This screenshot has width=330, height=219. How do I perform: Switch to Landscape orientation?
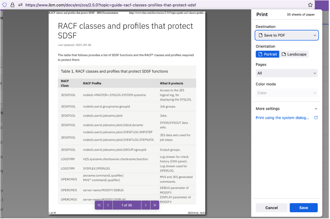294,54
